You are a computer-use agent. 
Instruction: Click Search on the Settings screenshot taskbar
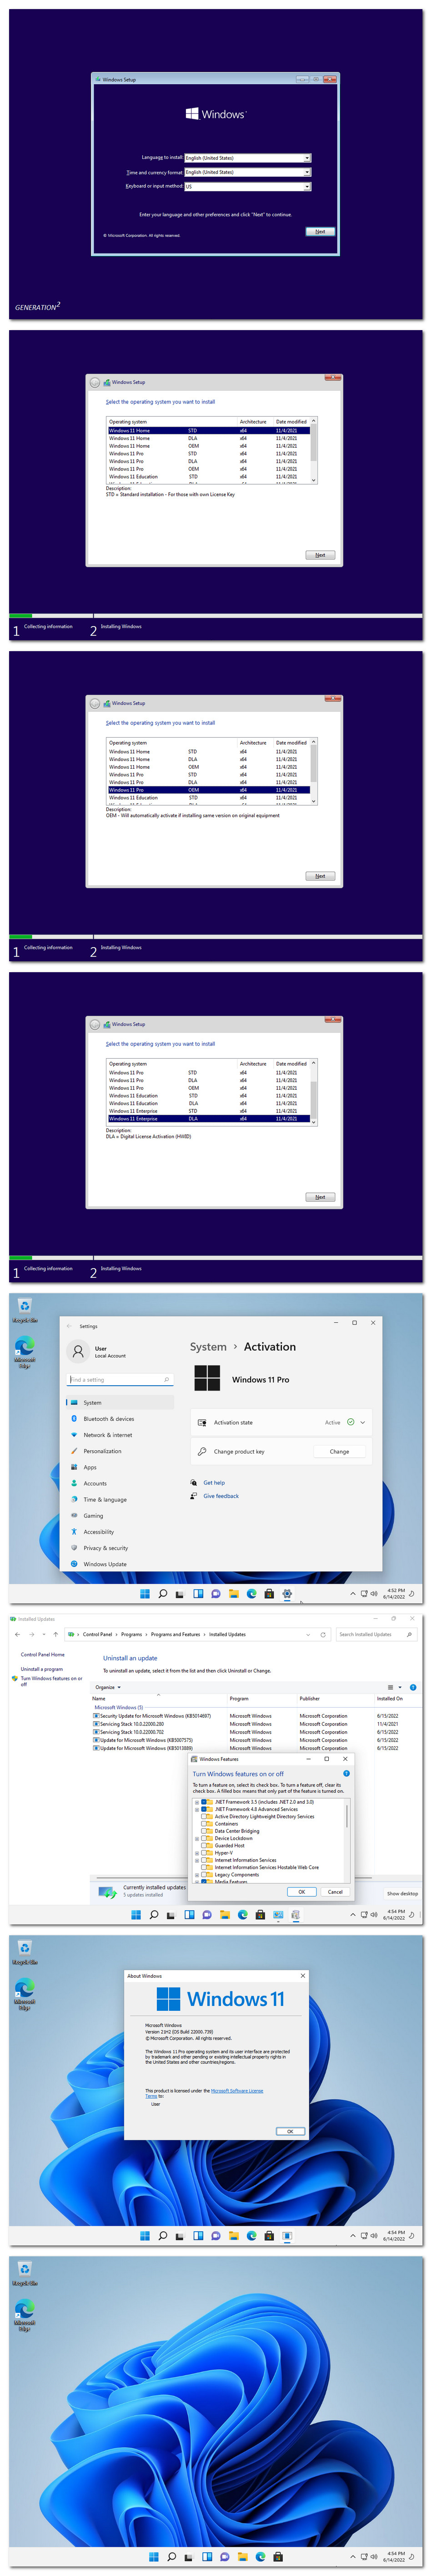tap(163, 1594)
